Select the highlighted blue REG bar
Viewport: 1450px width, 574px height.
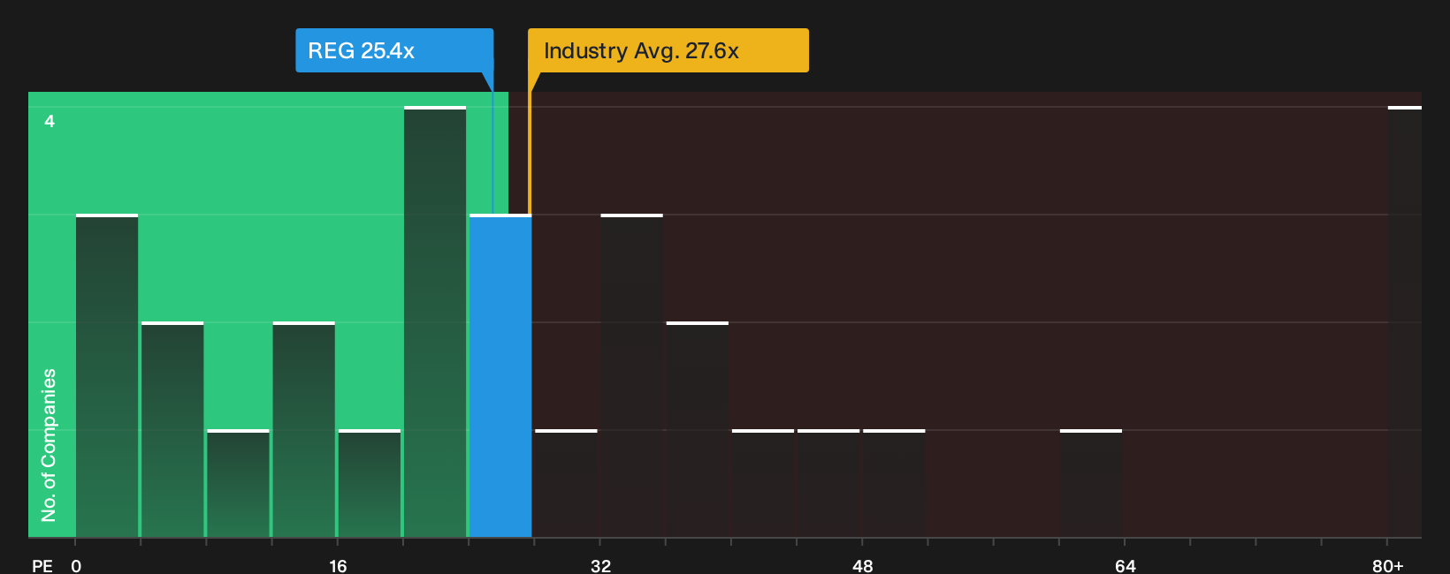500,375
